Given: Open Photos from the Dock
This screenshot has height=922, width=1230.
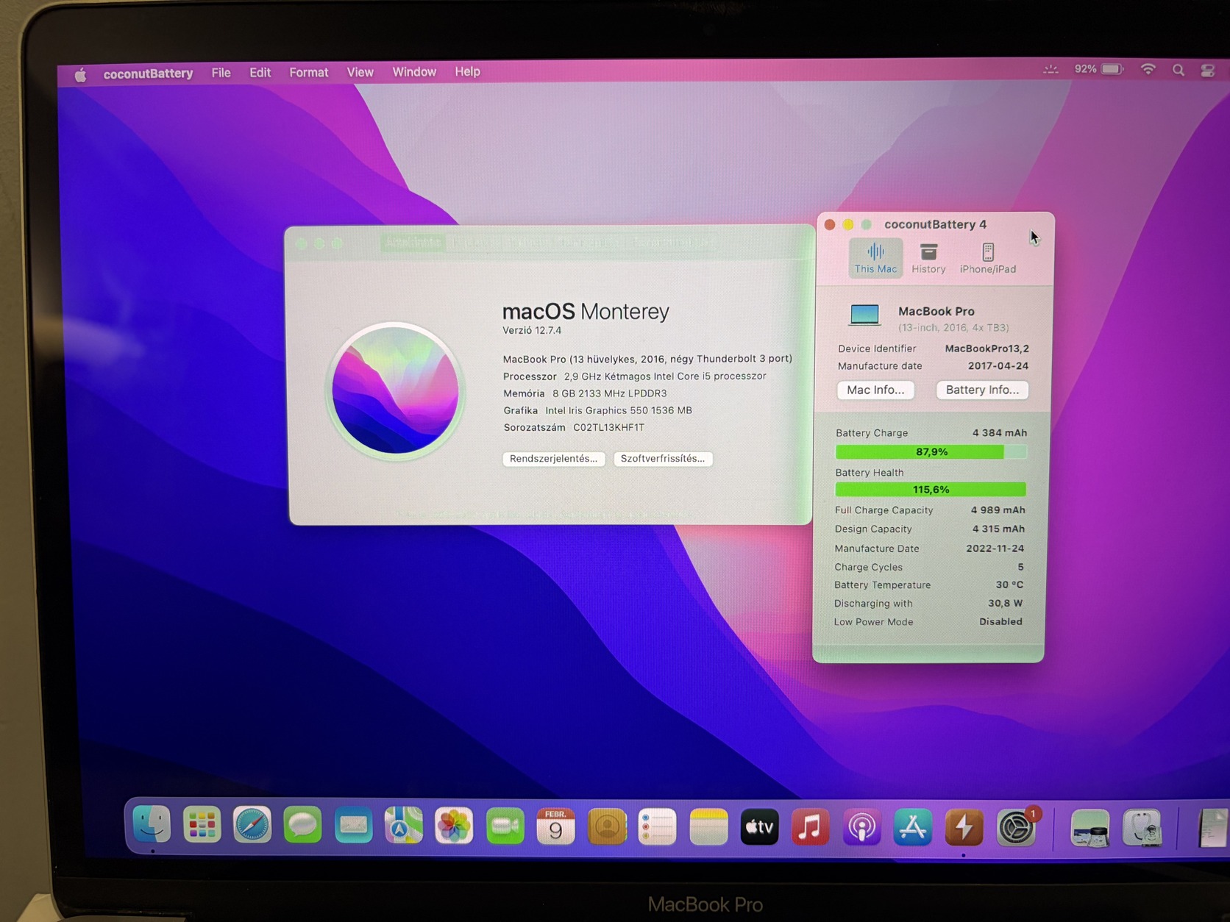Looking at the screenshot, I should [x=454, y=826].
